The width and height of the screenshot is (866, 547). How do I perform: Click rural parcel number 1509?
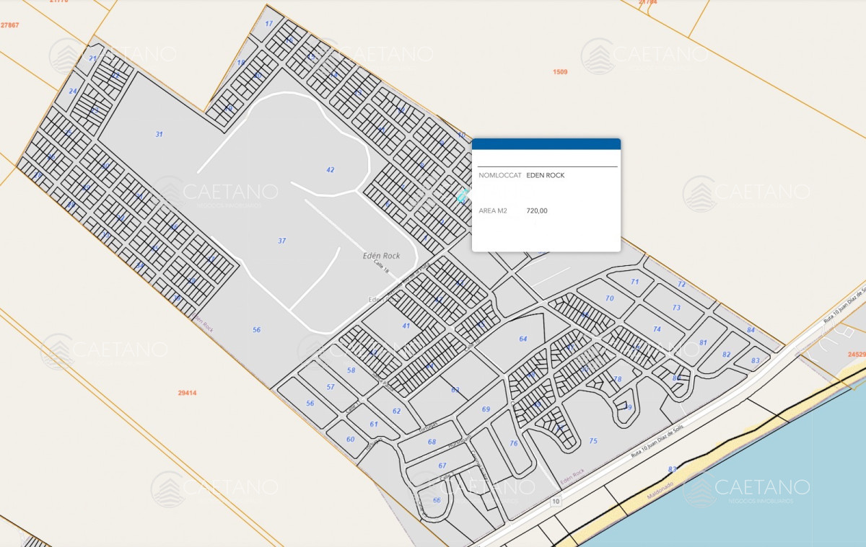[560, 72]
